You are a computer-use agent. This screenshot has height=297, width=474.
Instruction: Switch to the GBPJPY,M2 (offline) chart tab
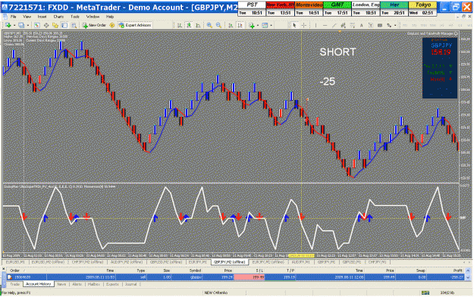pyautogui.click(x=230, y=262)
